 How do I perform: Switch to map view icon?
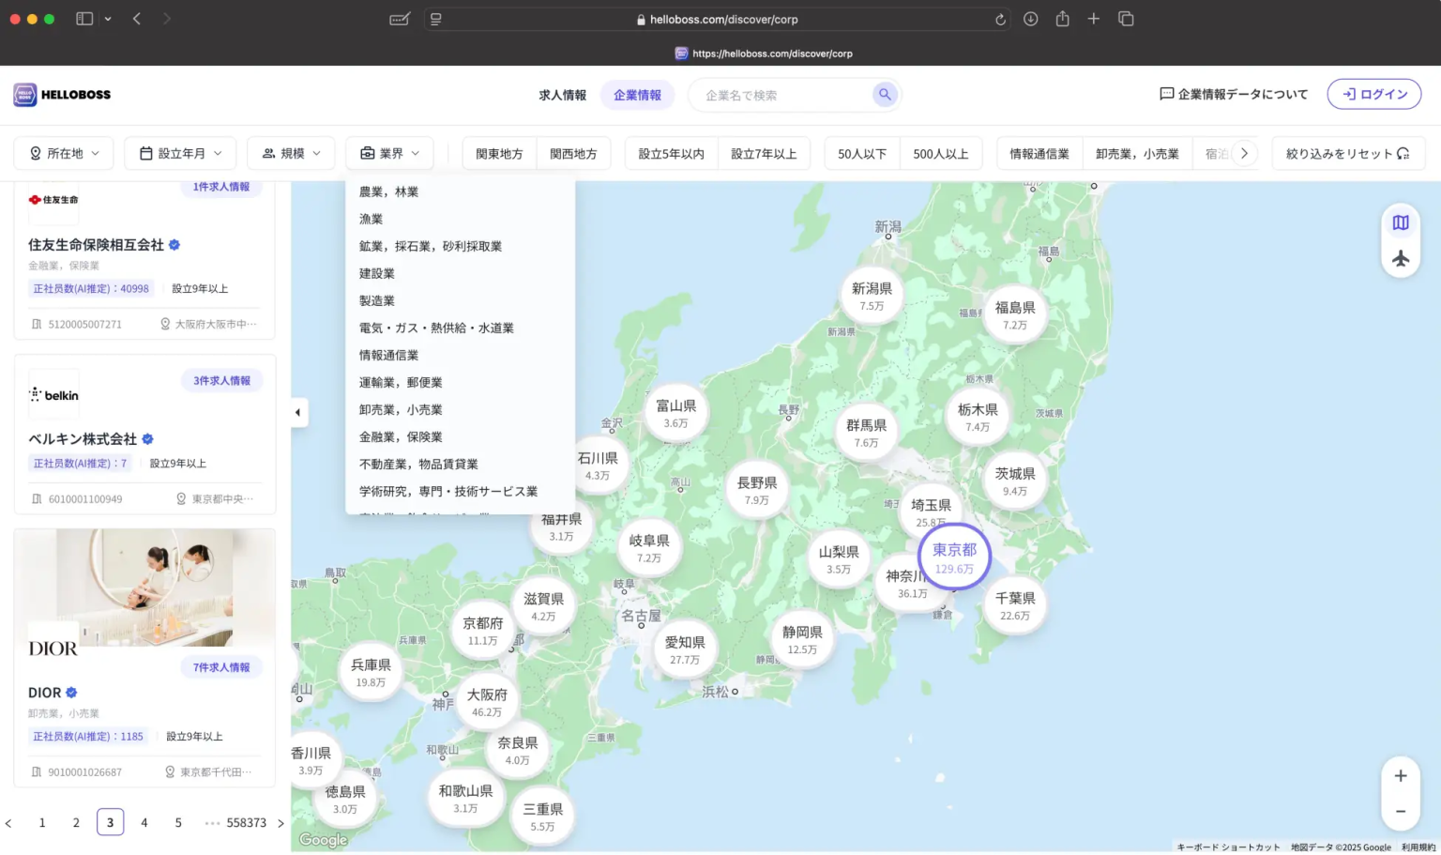[1400, 223]
